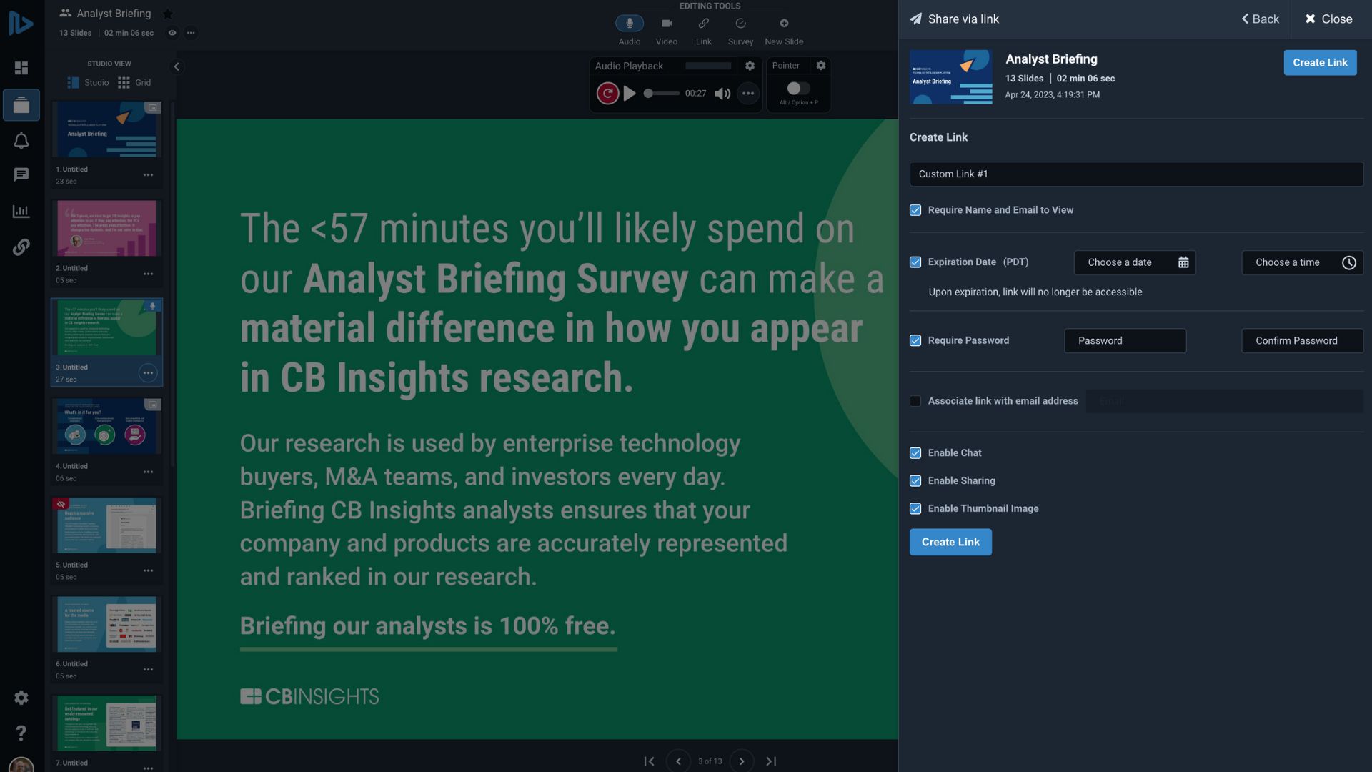Open Pointer settings gear

(821, 66)
